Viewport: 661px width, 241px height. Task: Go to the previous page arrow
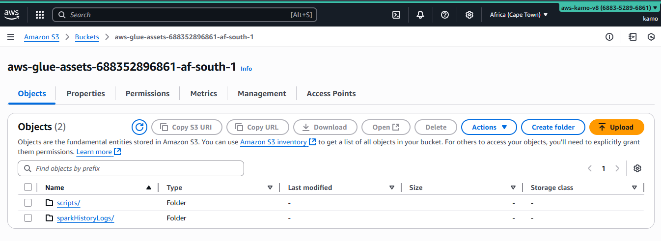pos(590,168)
